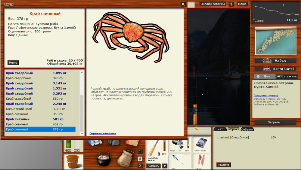This screenshot has height=170, width=301.
Task: Click the Войти в штаб button
Action: [x=275, y=68]
